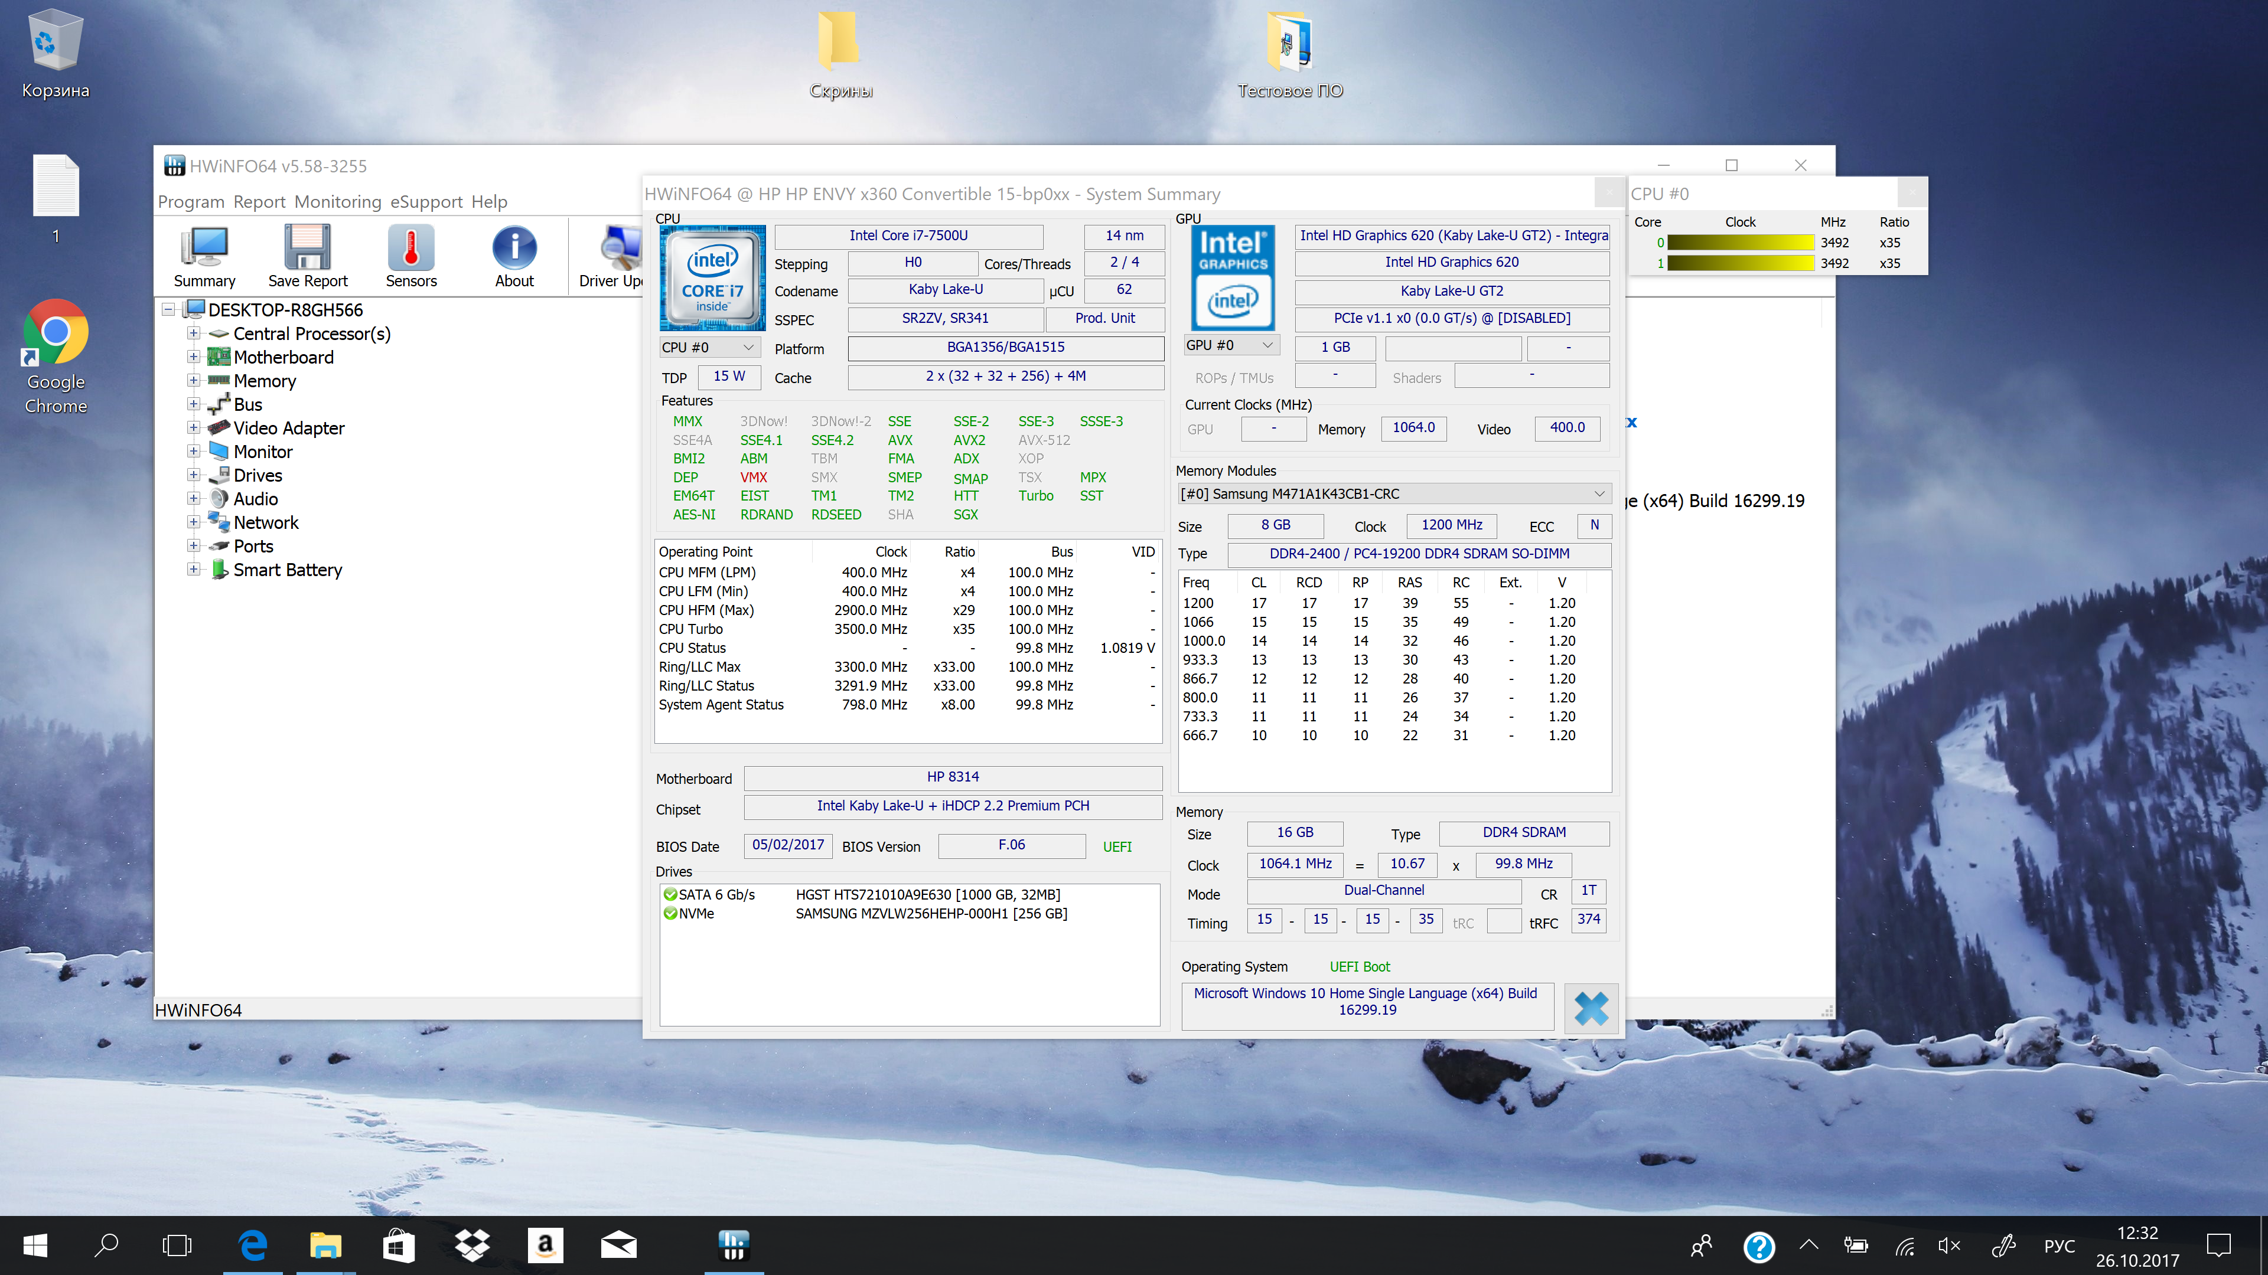This screenshot has width=2268, height=1275.
Task: Click the battery tray icon
Action: tap(1856, 1245)
